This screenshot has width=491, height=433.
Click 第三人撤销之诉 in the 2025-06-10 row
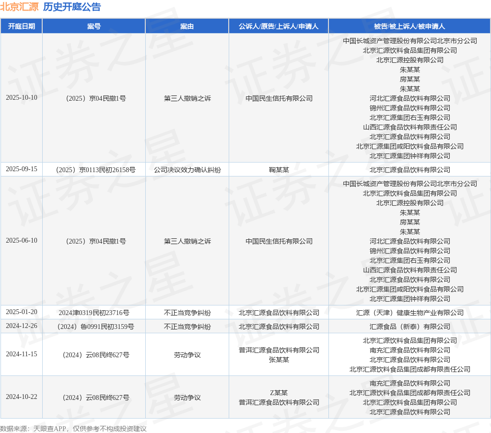tap(187, 241)
